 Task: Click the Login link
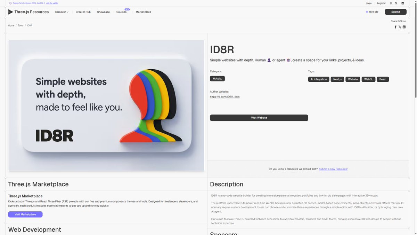pos(369,3)
